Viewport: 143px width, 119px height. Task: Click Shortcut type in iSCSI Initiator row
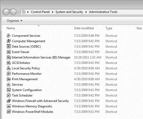pos(111,63)
